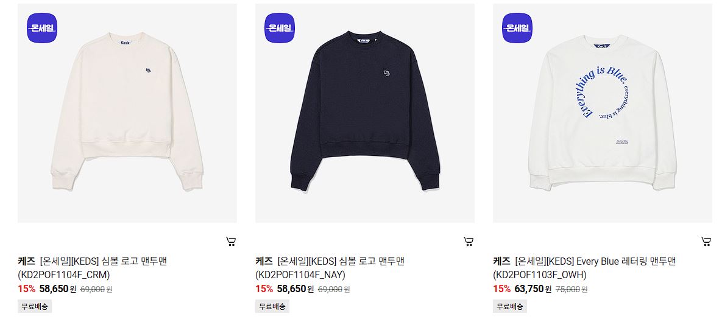
Task: Click 케즈 brand name under lettering sweatshirt
Action: (501, 261)
